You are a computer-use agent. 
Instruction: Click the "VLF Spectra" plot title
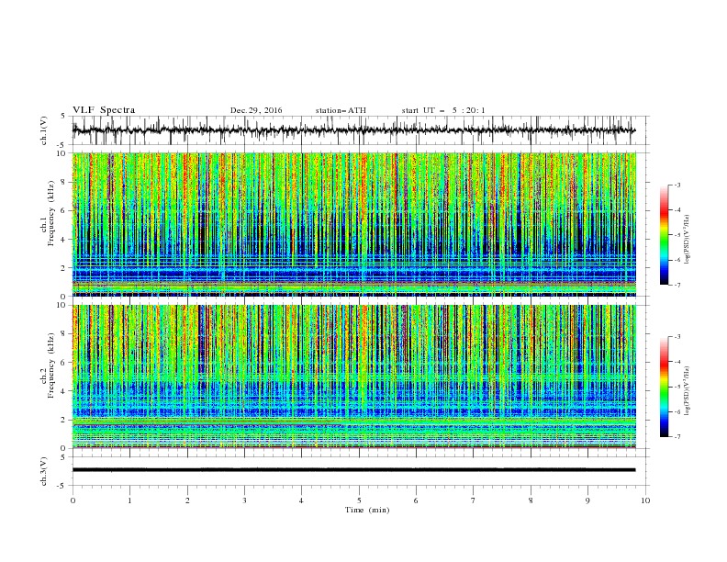point(104,110)
